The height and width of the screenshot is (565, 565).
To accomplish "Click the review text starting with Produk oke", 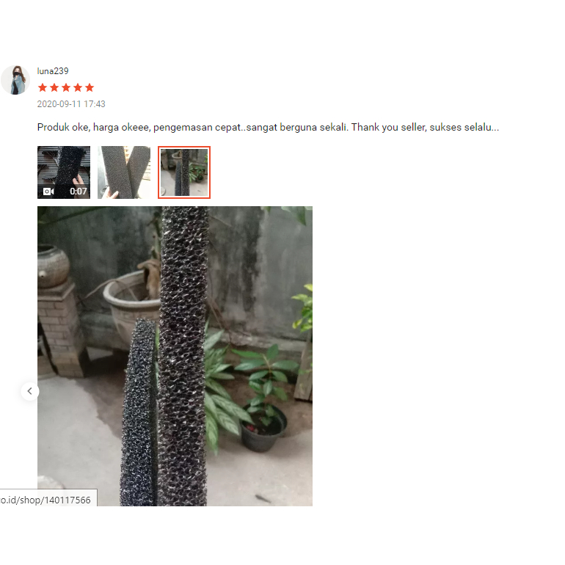I will click(x=268, y=127).
